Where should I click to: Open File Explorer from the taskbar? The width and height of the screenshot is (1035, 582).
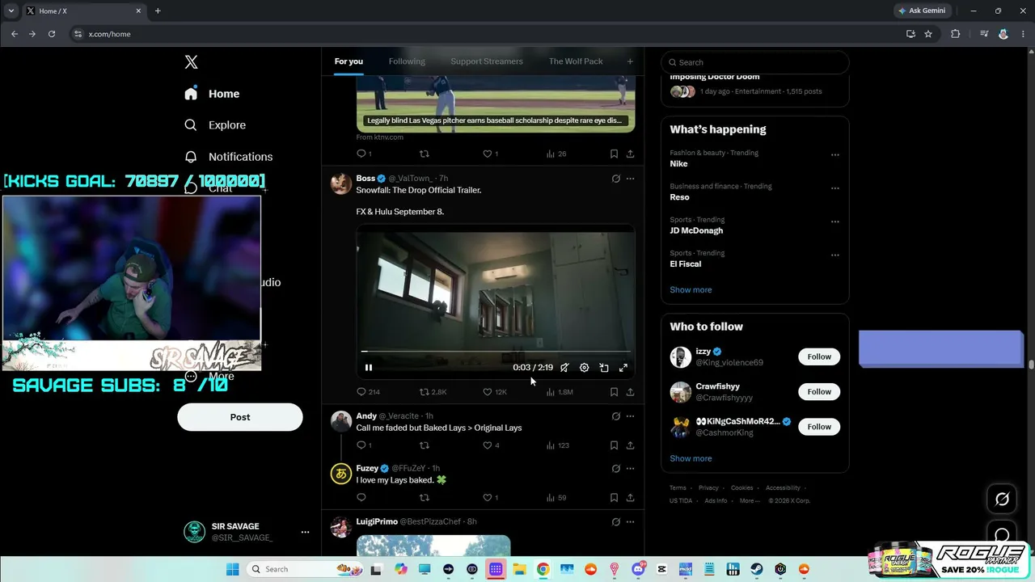tap(519, 569)
